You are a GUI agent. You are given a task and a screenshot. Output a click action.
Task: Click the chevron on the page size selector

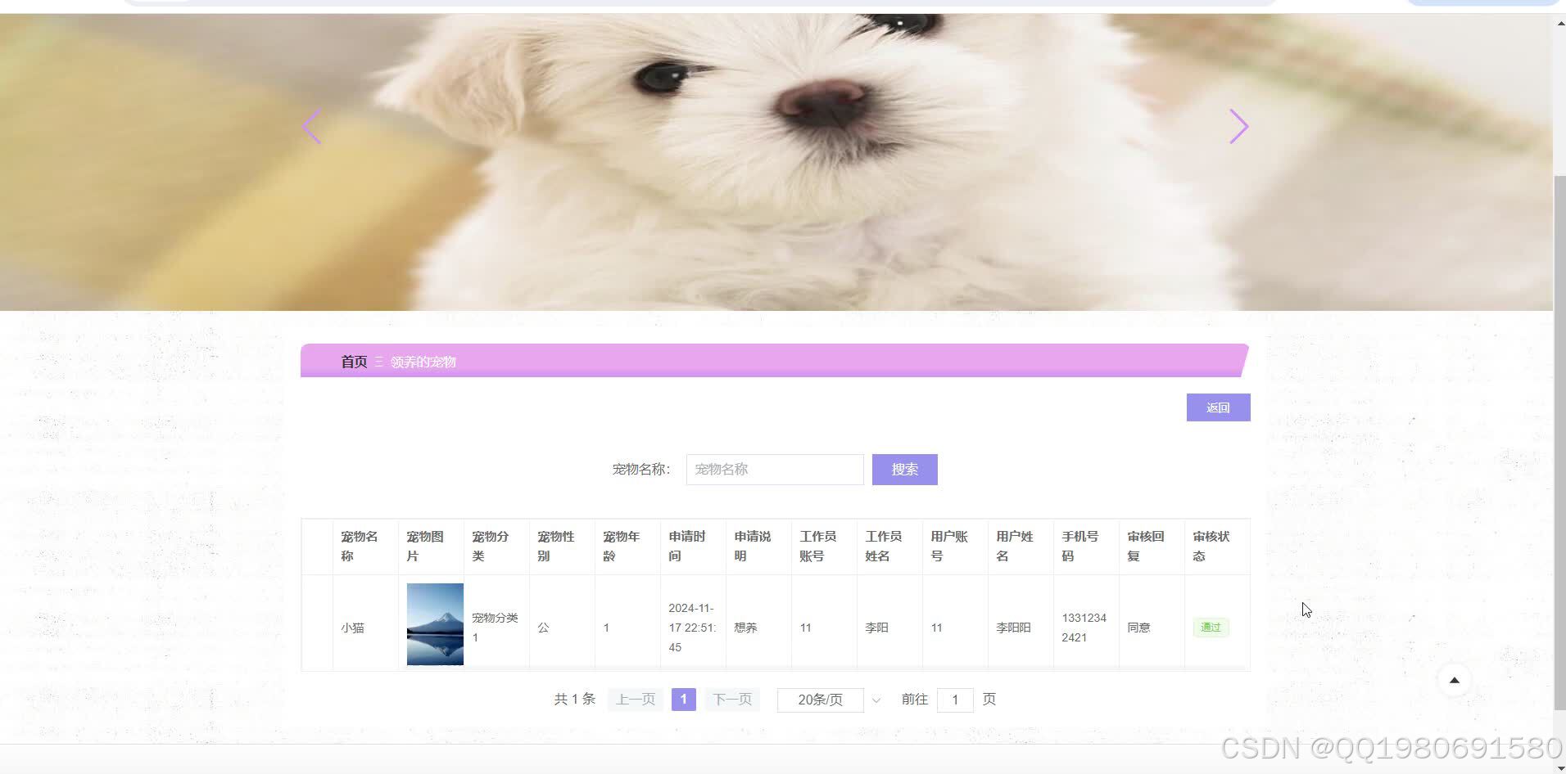(x=876, y=700)
